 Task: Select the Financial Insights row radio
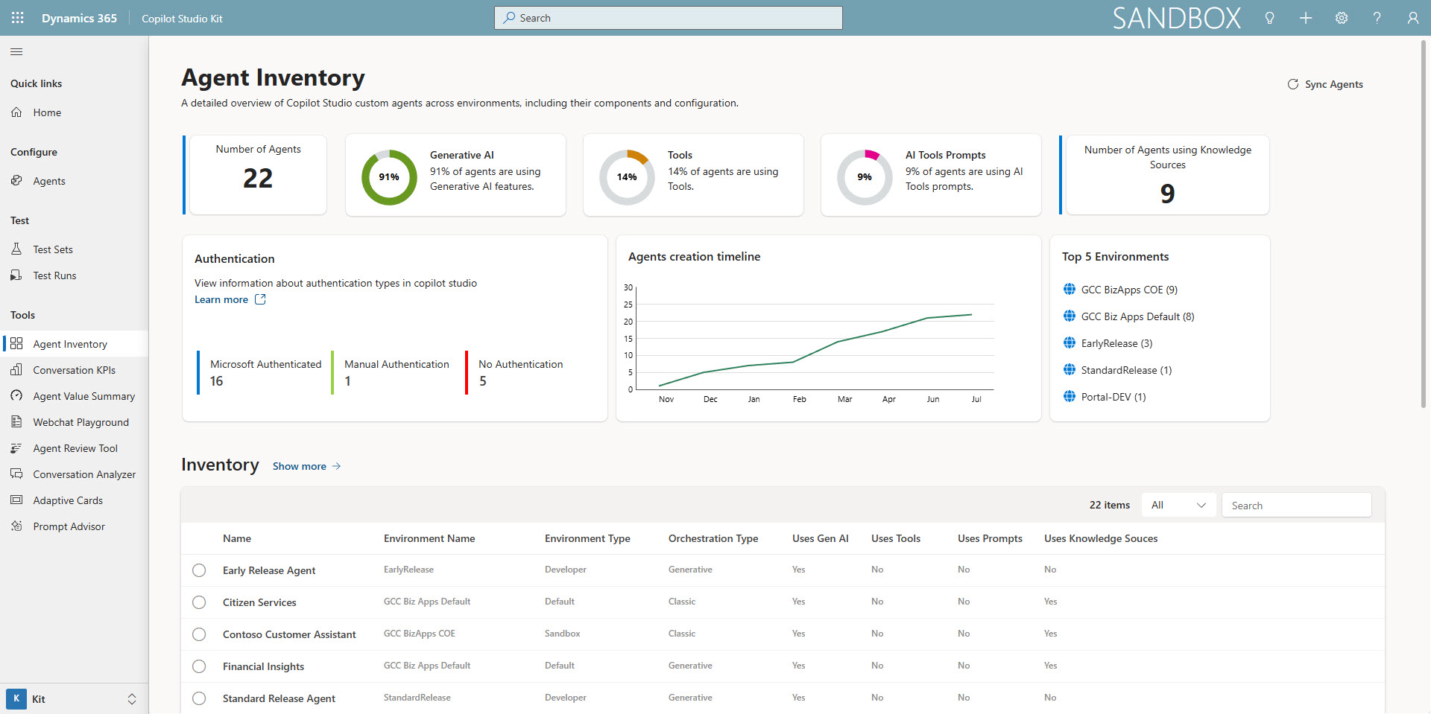(x=199, y=666)
